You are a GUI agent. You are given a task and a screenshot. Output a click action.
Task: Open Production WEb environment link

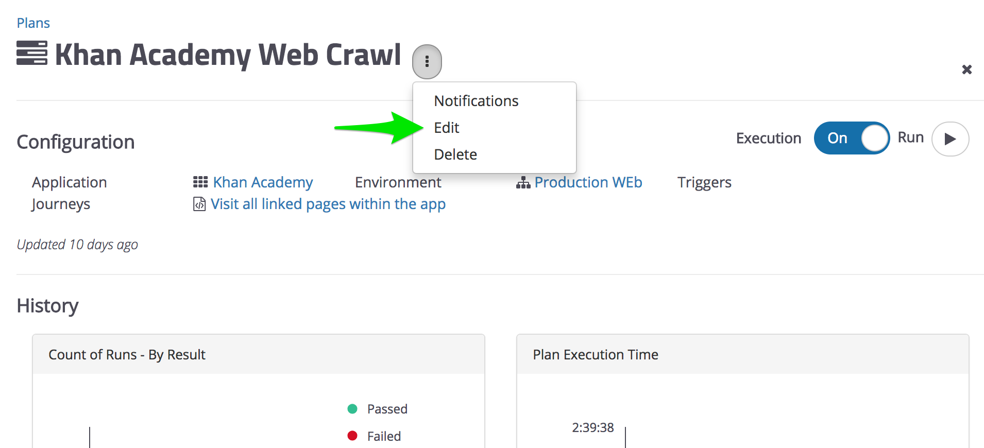coord(588,182)
